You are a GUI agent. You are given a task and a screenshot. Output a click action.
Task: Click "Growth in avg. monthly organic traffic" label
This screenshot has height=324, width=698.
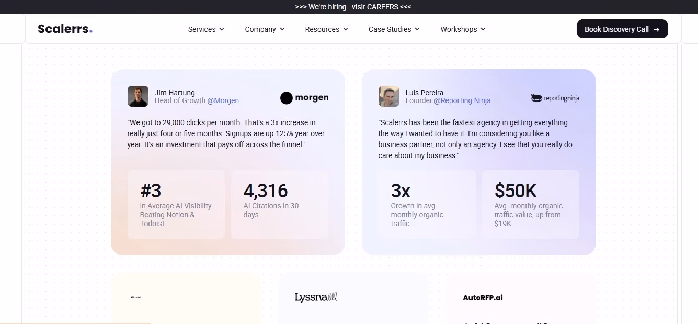click(x=417, y=215)
